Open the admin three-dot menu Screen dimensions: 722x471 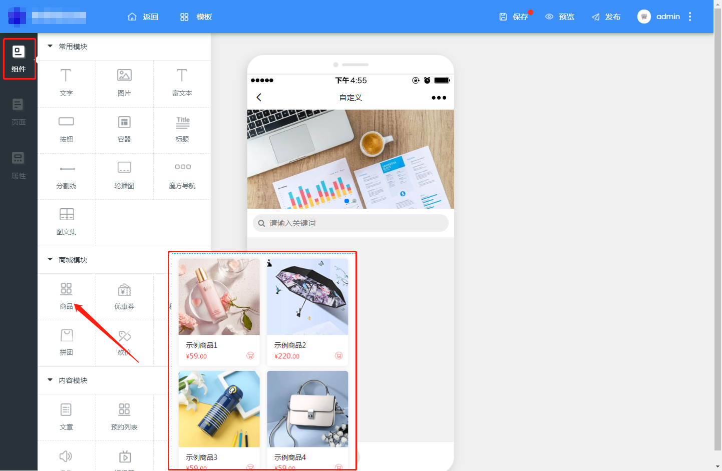(x=690, y=17)
